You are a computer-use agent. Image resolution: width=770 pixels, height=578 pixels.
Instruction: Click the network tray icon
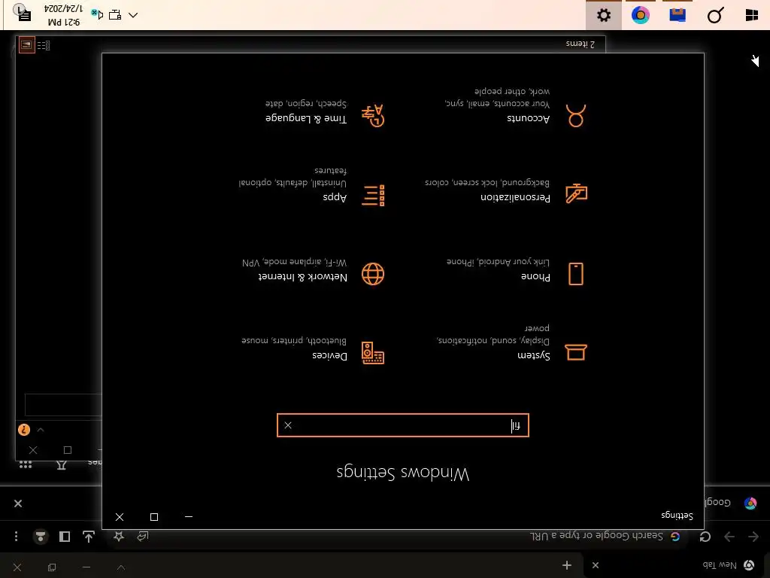tap(115, 15)
